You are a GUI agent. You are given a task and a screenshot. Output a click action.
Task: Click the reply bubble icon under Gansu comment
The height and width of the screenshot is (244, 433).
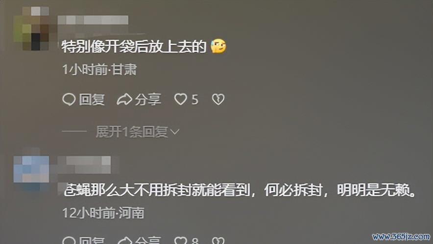point(69,99)
